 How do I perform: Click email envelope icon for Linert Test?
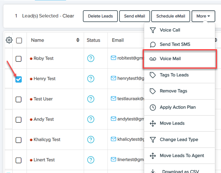pyautogui.click(x=114, y=160)
